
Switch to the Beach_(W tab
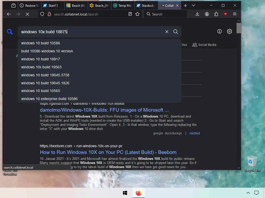tap(99, 6)
